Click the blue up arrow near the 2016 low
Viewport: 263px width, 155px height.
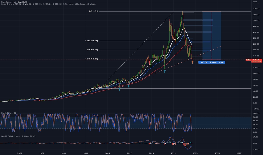pyautogui.click(x=120, y=89)
